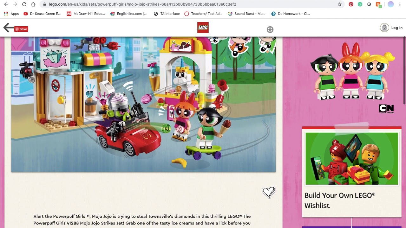Click the Log in avatar icon

(x=384, y=28)
